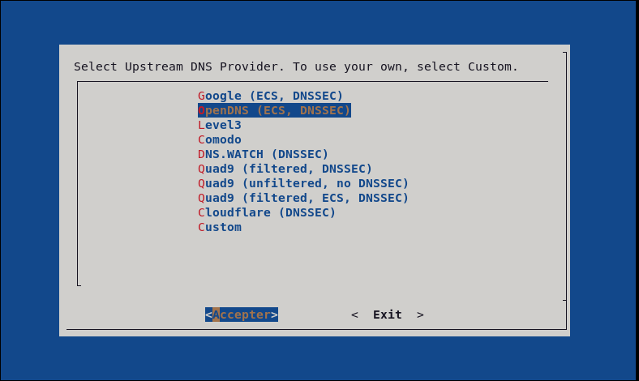Select Quad9 (filtered, DNSSEC)

285,169
